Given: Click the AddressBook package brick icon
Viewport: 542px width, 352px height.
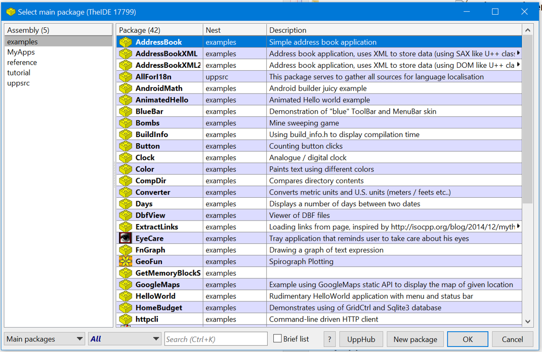Looking at the screenshot, I should pos(125,42).
